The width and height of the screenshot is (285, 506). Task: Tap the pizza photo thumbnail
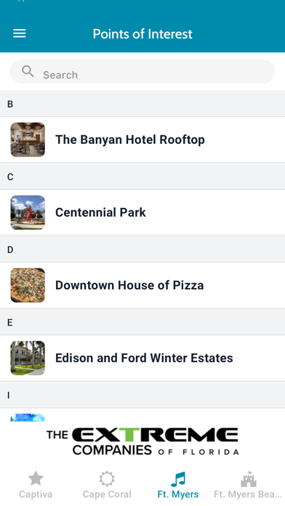28,285
